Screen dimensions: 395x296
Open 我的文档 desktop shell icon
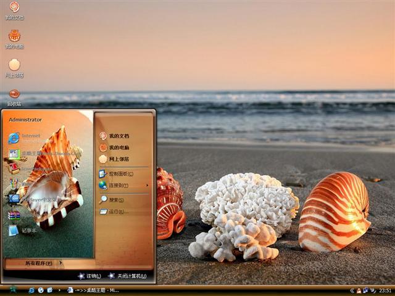tap(14, 8)
